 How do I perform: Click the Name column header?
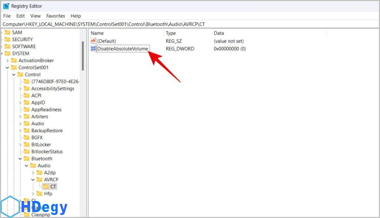[97, 33]
